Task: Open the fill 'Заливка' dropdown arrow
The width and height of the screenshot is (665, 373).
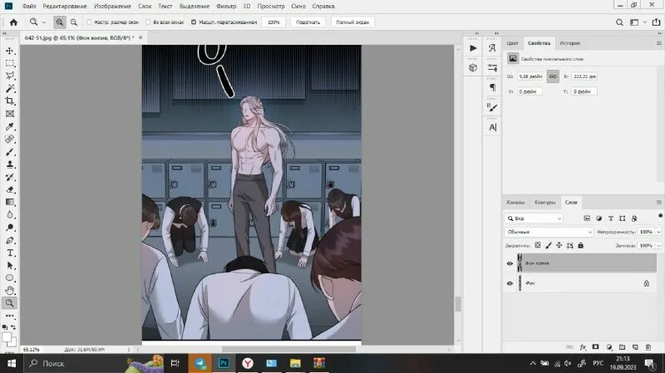Action: tap(658, 245)
